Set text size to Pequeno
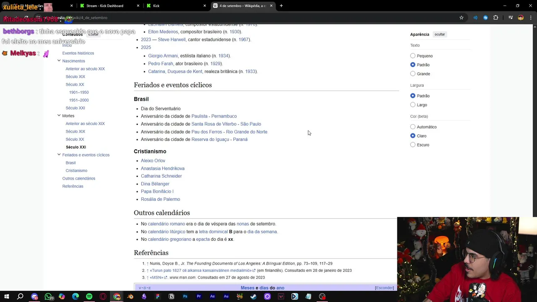The image size is (537, 302). pos(413,56)
